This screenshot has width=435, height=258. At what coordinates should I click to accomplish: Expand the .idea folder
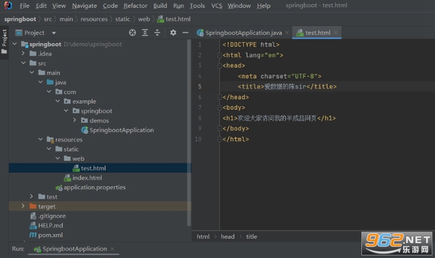point(23,53)
